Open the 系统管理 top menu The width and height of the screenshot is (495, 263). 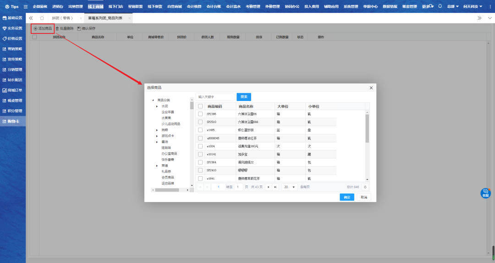[x=351, y=6]
